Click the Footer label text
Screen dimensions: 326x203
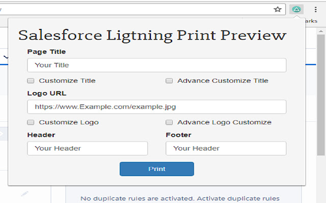pyautogui.click(x=179, y=135)
